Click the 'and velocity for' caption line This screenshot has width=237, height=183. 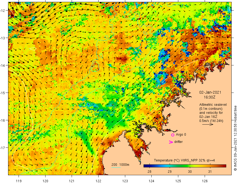pos(211,113)
